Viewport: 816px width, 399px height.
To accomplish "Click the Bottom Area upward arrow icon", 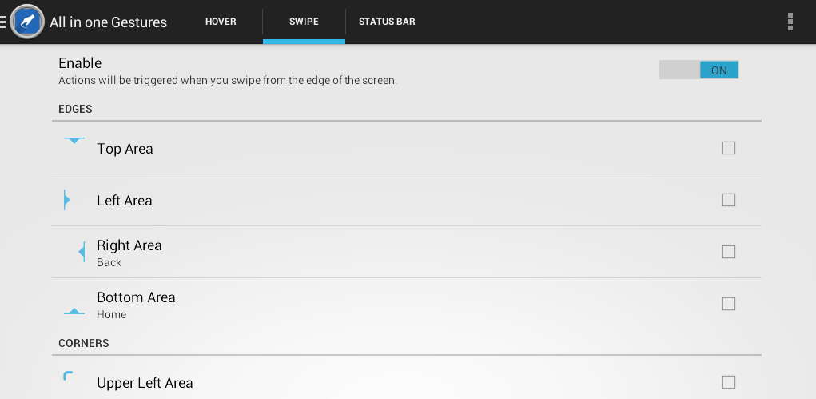I will pos(74,312).
